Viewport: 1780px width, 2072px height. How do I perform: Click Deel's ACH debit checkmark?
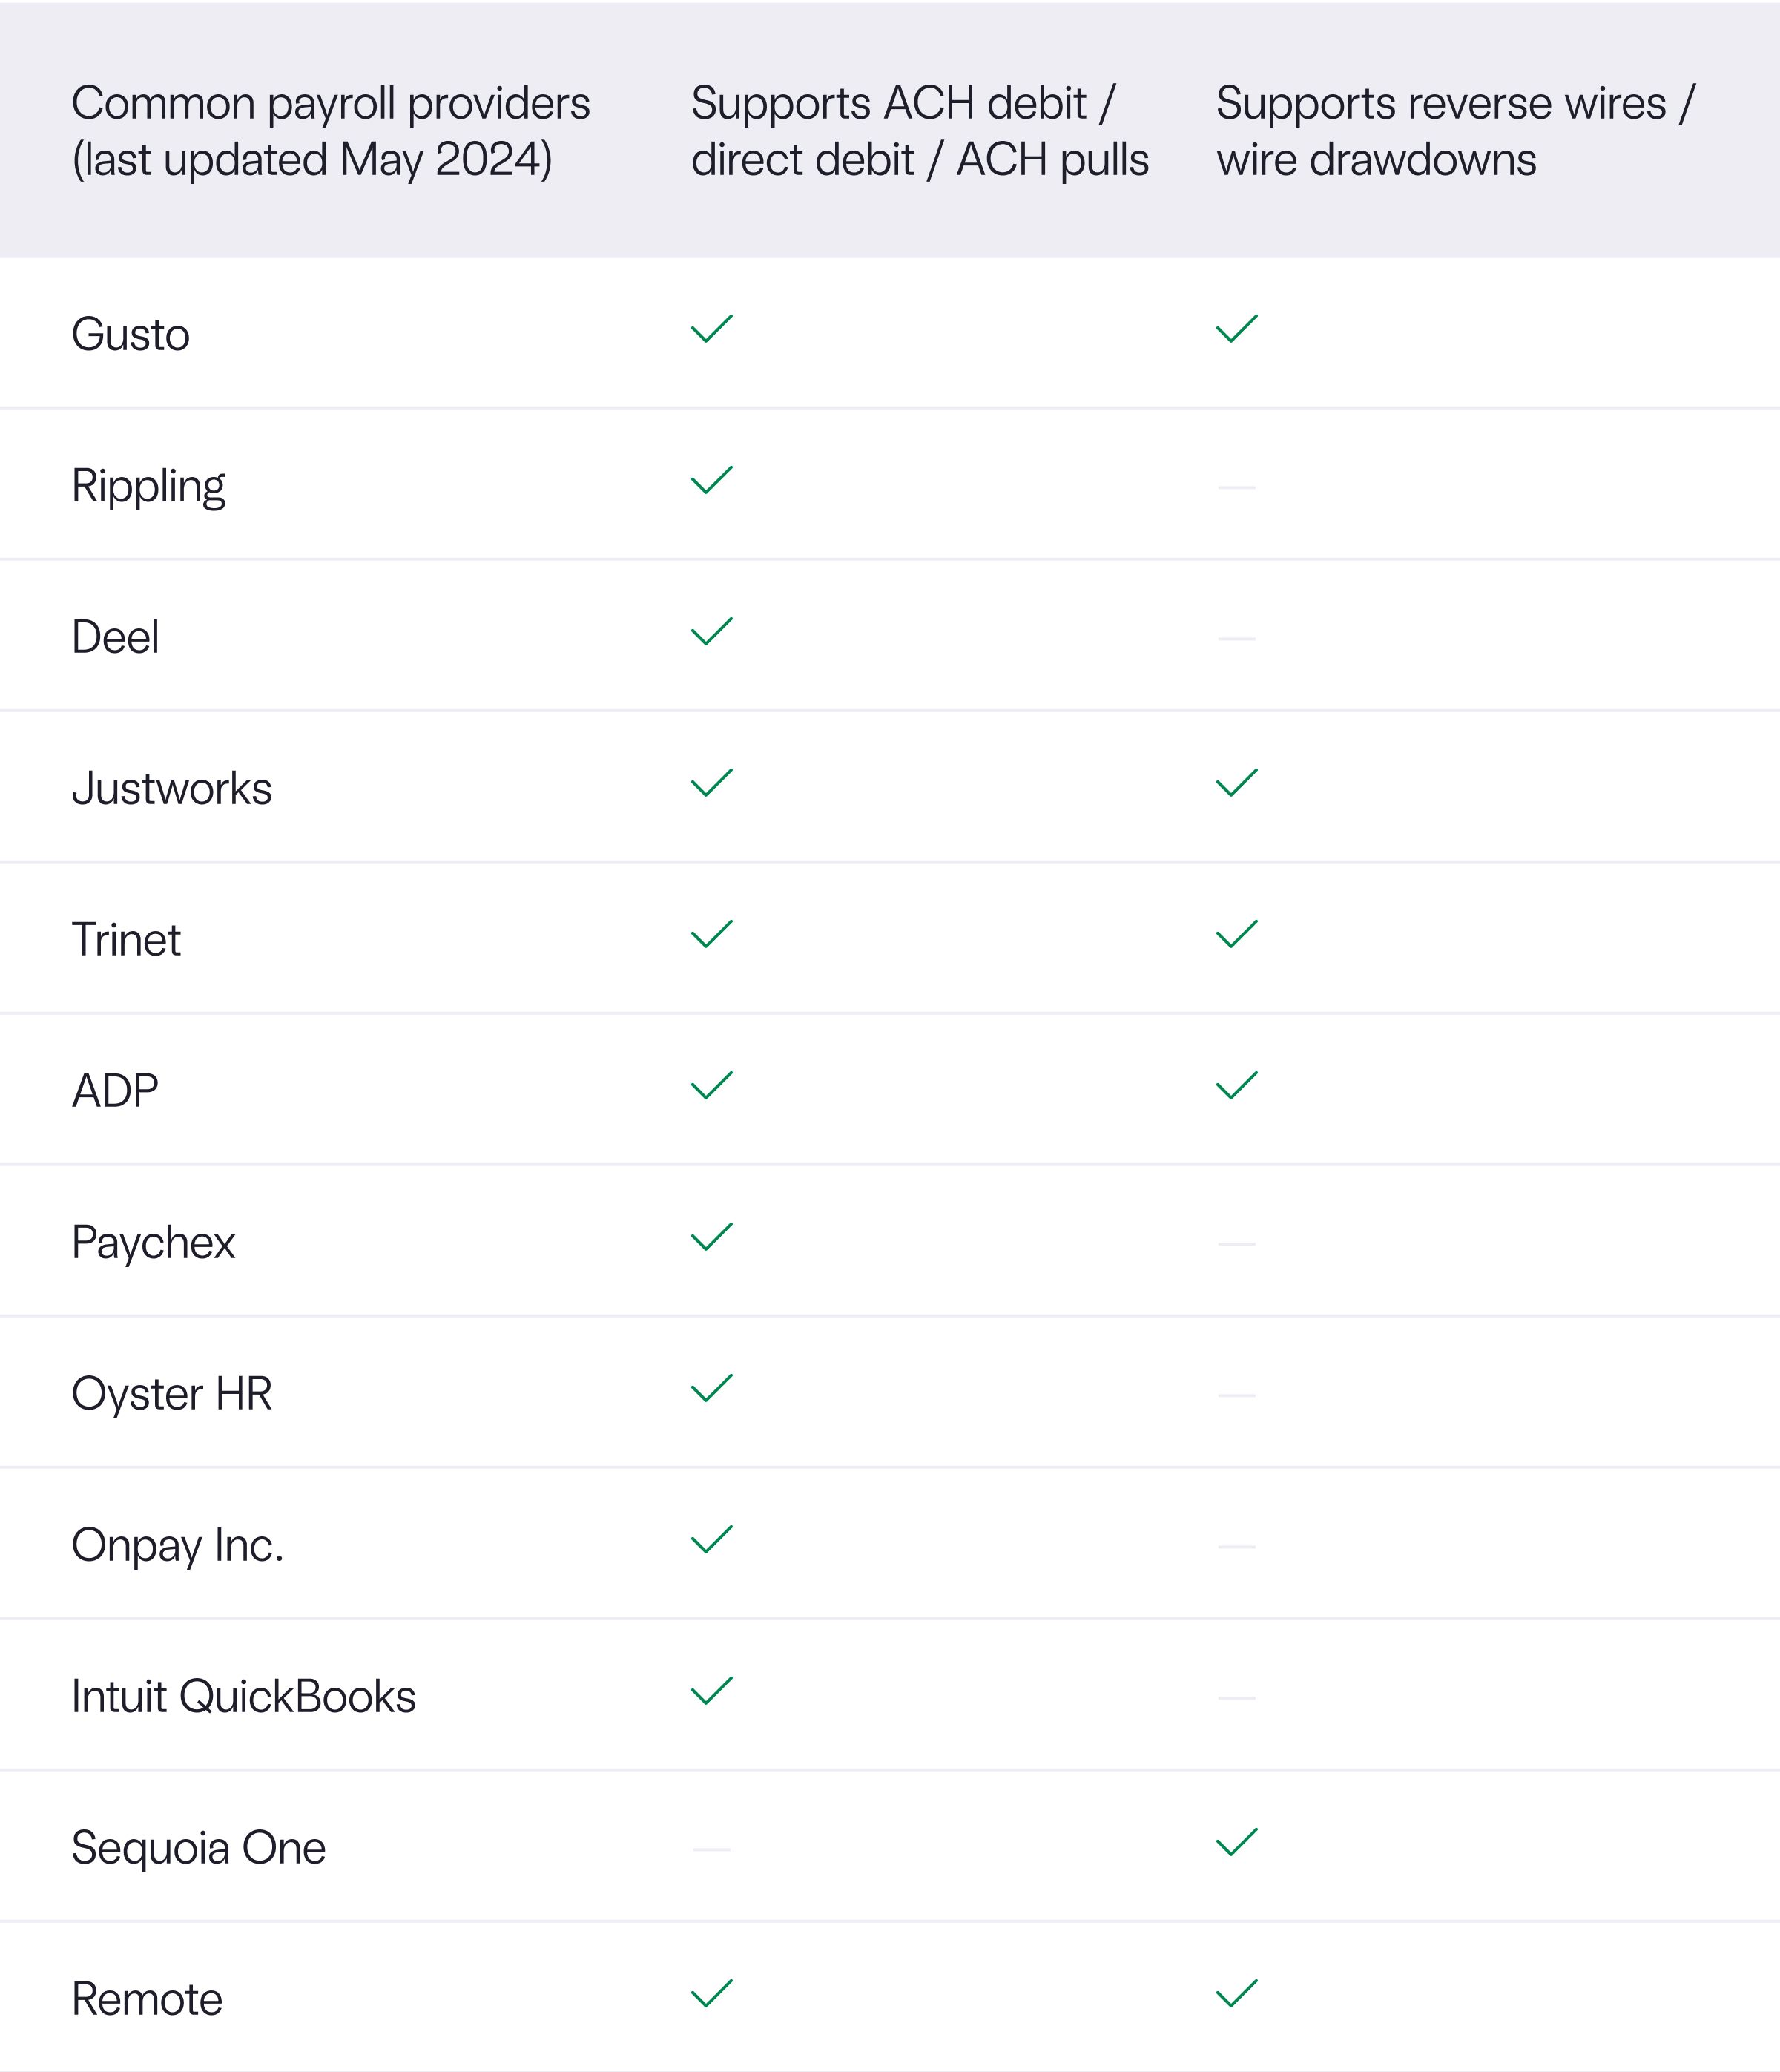[x=712, y=632]
